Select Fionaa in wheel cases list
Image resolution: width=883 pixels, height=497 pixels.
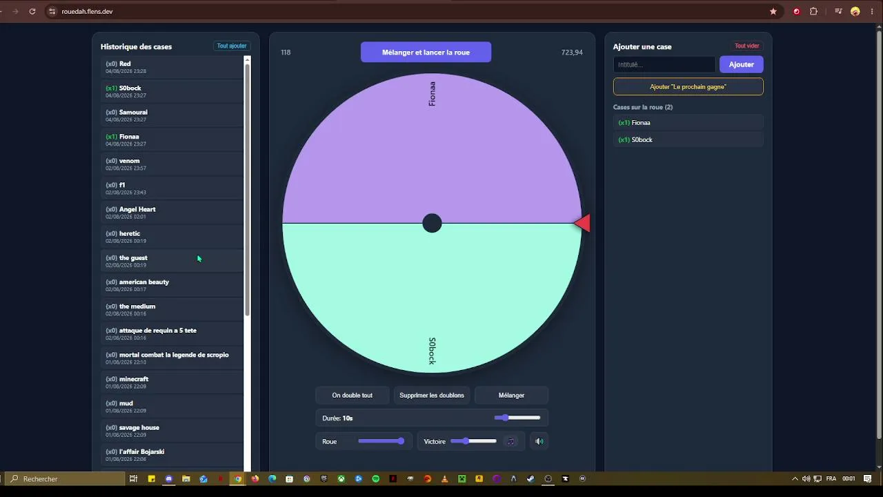[x=688, y=123]
